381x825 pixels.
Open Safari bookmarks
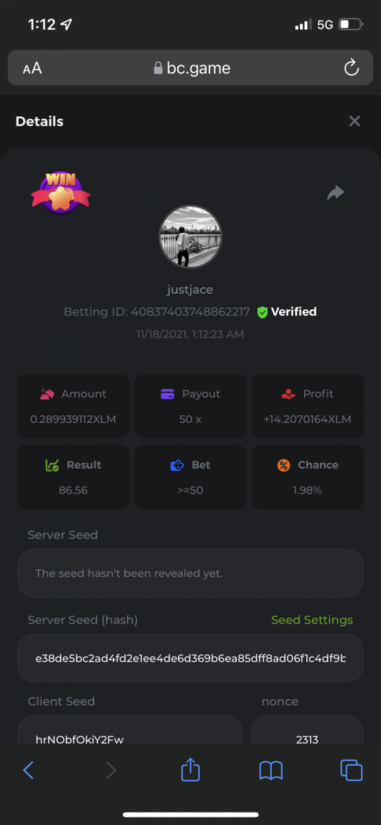271,771
